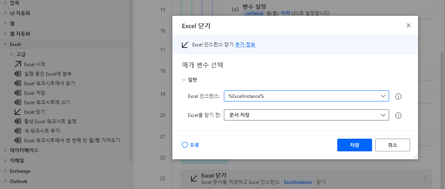Open the Excel 인스턴스 dropdown

(x=383, y=96)
